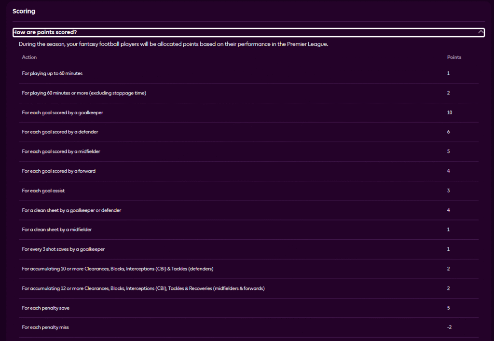The height and width of the screenshot is (341, 494).
Task: Click the -2 points value for penalty miss
Action: click(449, 327)
